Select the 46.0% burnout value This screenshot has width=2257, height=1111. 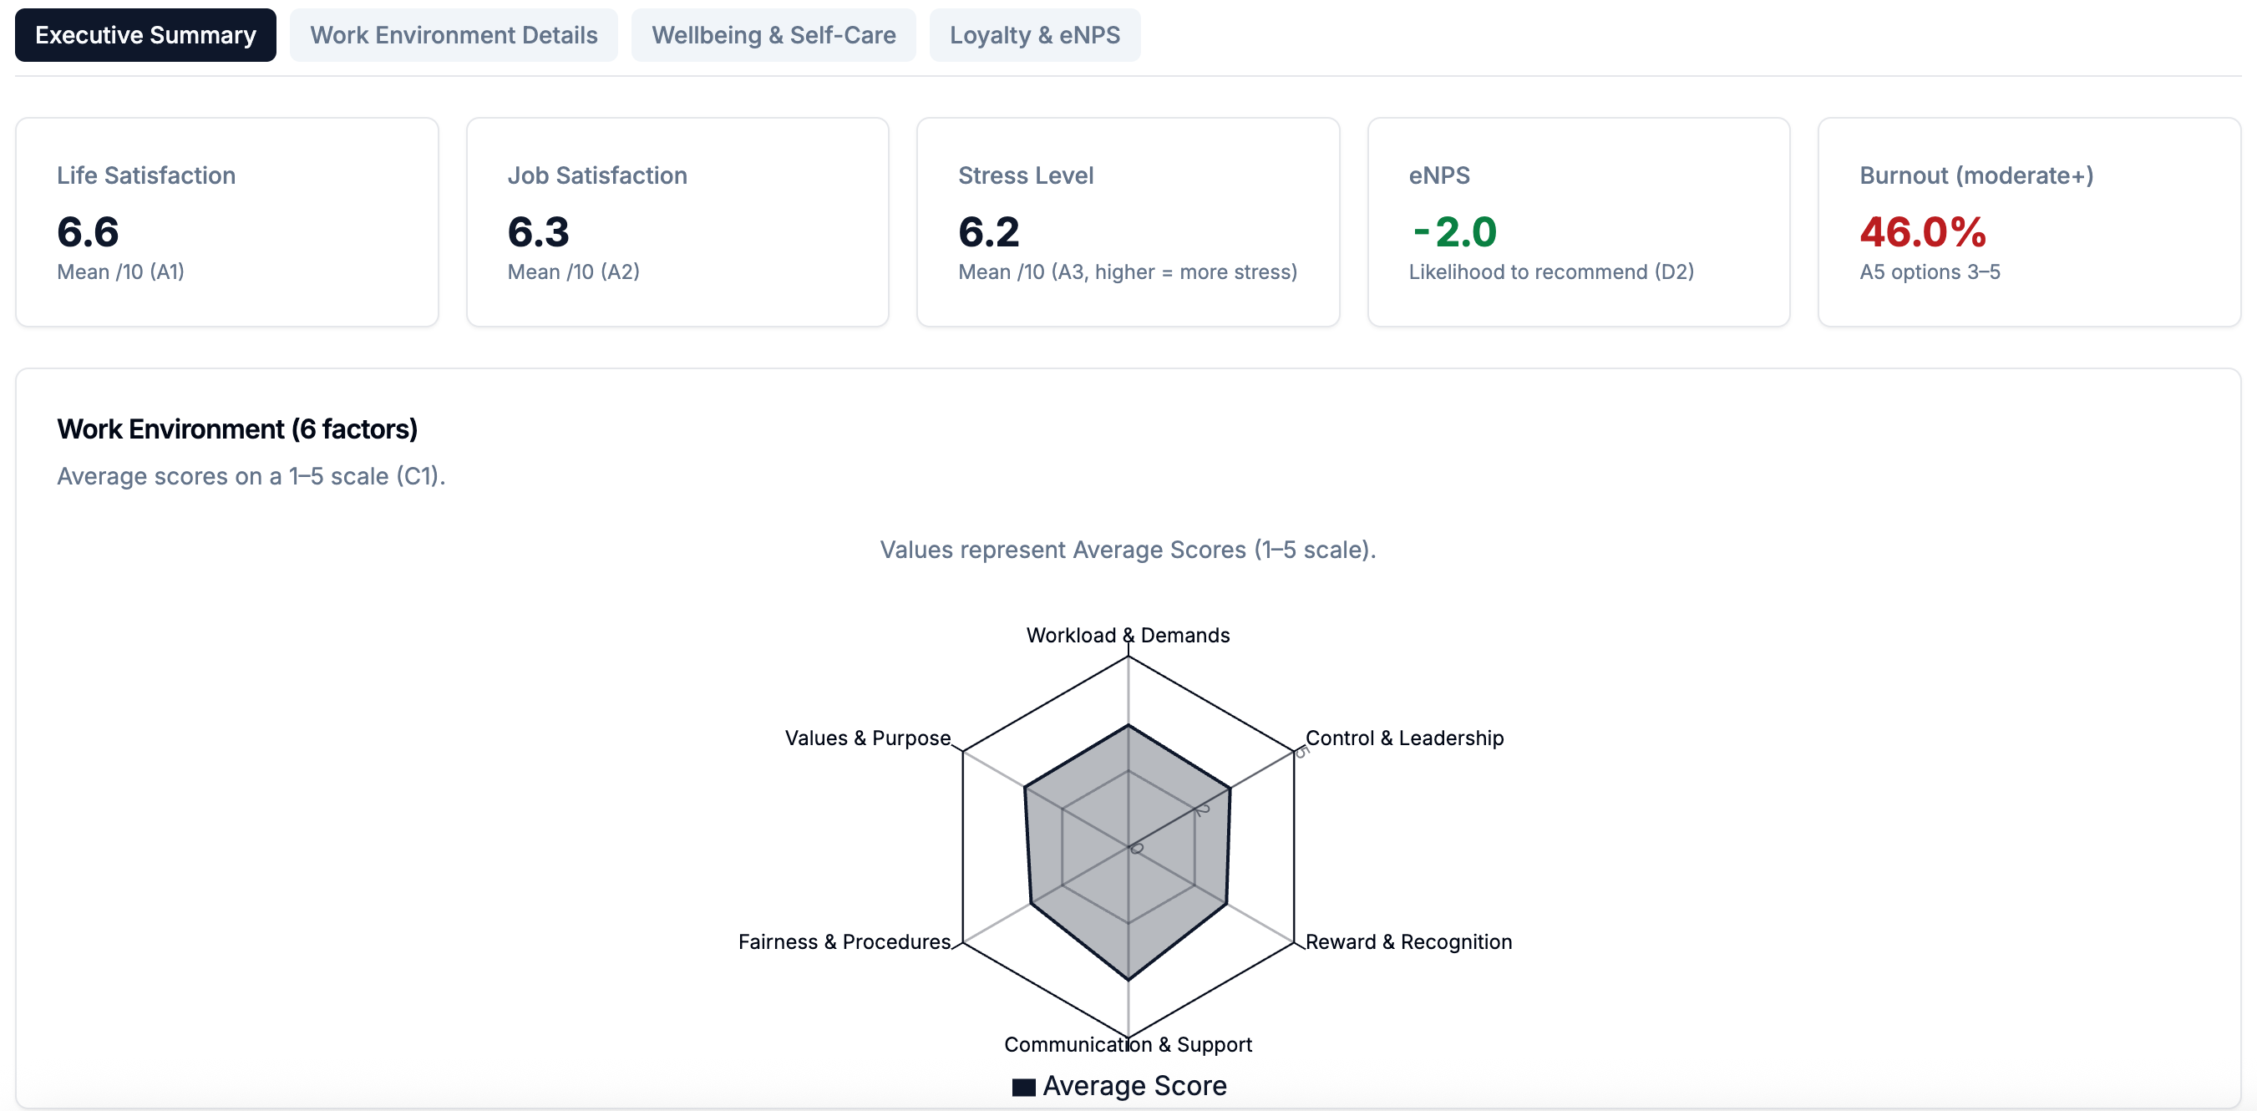coord(1922,231)
